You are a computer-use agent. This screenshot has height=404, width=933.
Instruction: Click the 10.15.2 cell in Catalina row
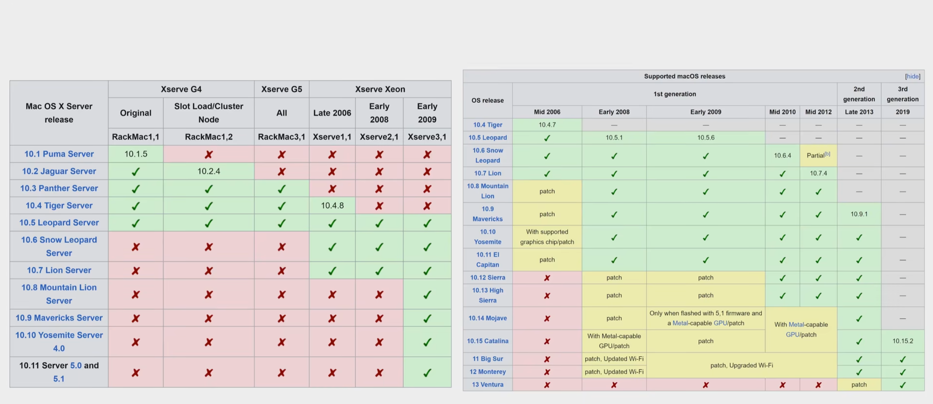click(x=903, y=341)
